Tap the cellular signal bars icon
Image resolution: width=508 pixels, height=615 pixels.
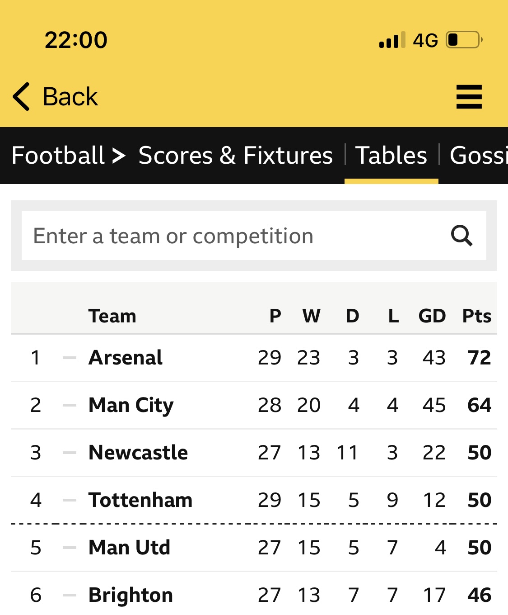click(392, 40)
